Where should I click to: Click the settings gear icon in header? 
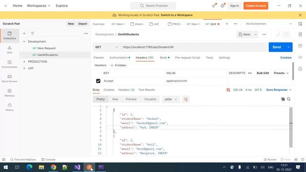pyautogui.click(x=222, y=6)
